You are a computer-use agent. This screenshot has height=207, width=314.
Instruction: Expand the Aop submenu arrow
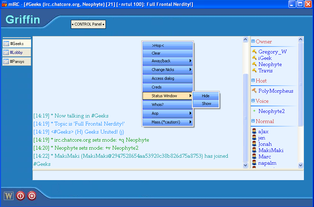pyautogui.click(x=190, y=113)
